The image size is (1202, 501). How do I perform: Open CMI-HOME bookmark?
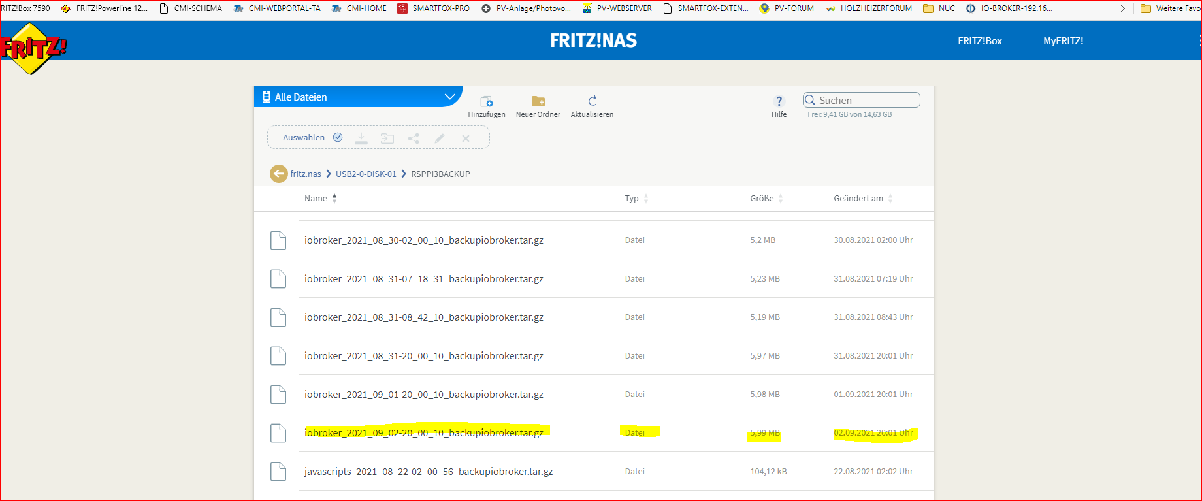pos(359,8)
